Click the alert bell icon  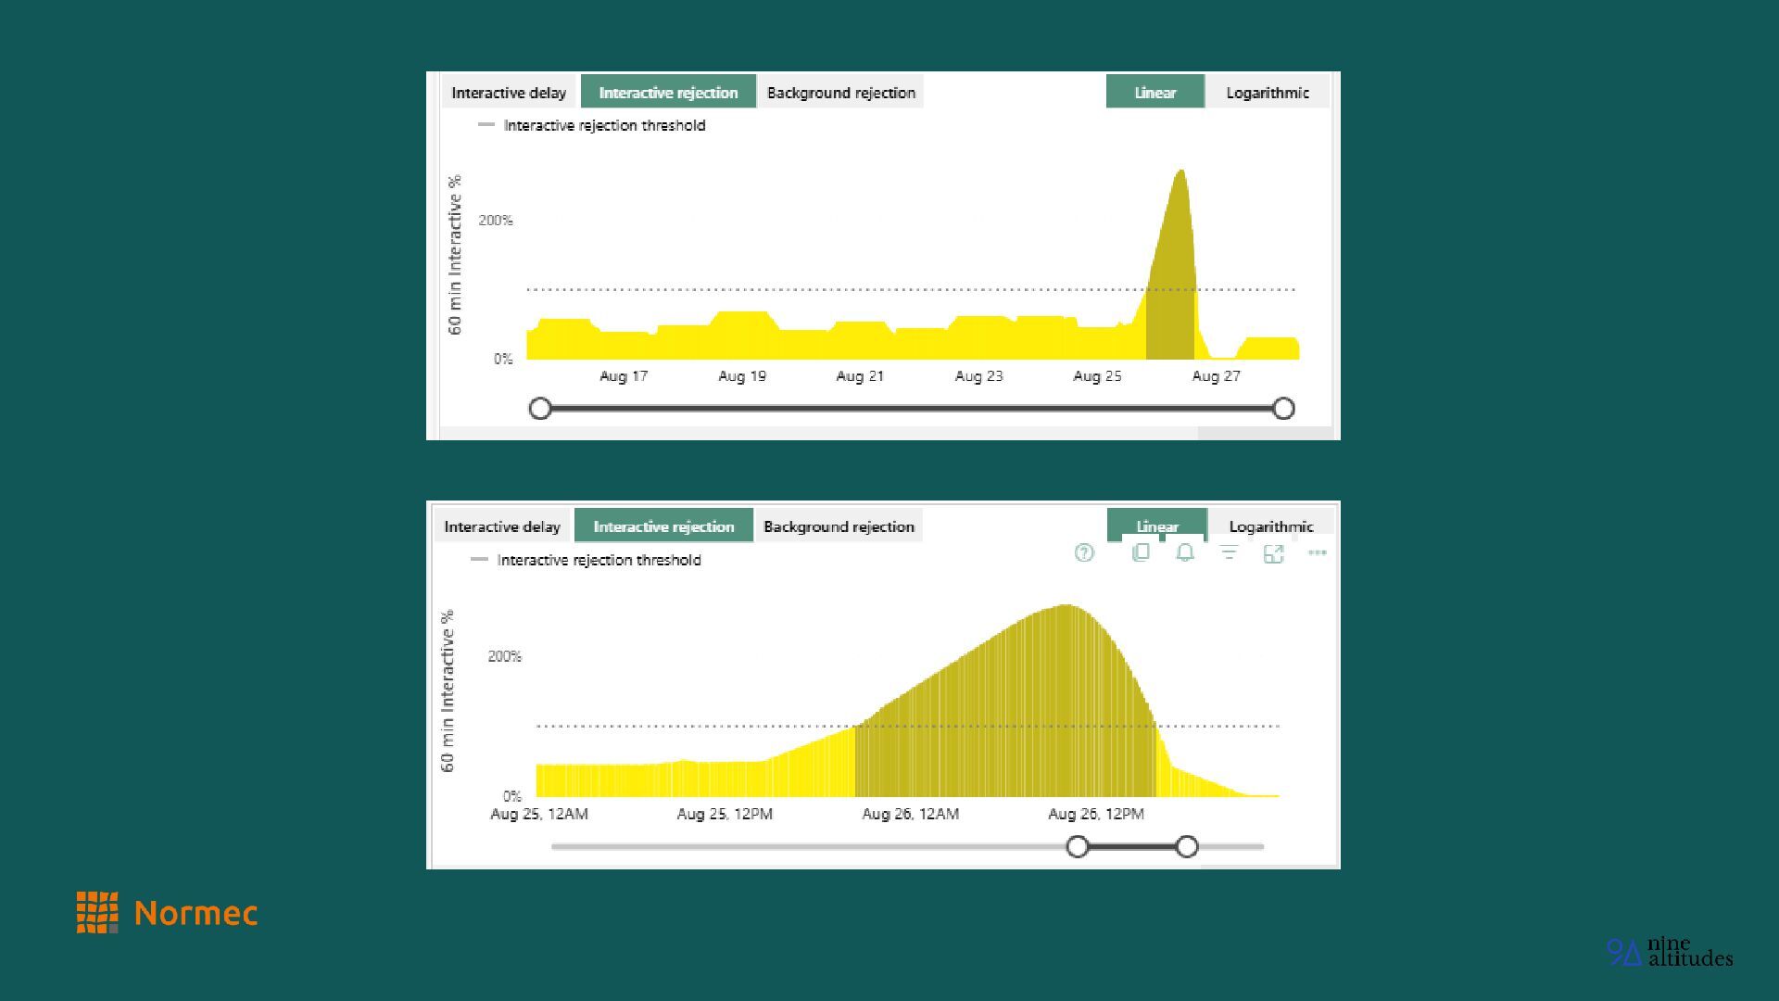(1184, 553)
